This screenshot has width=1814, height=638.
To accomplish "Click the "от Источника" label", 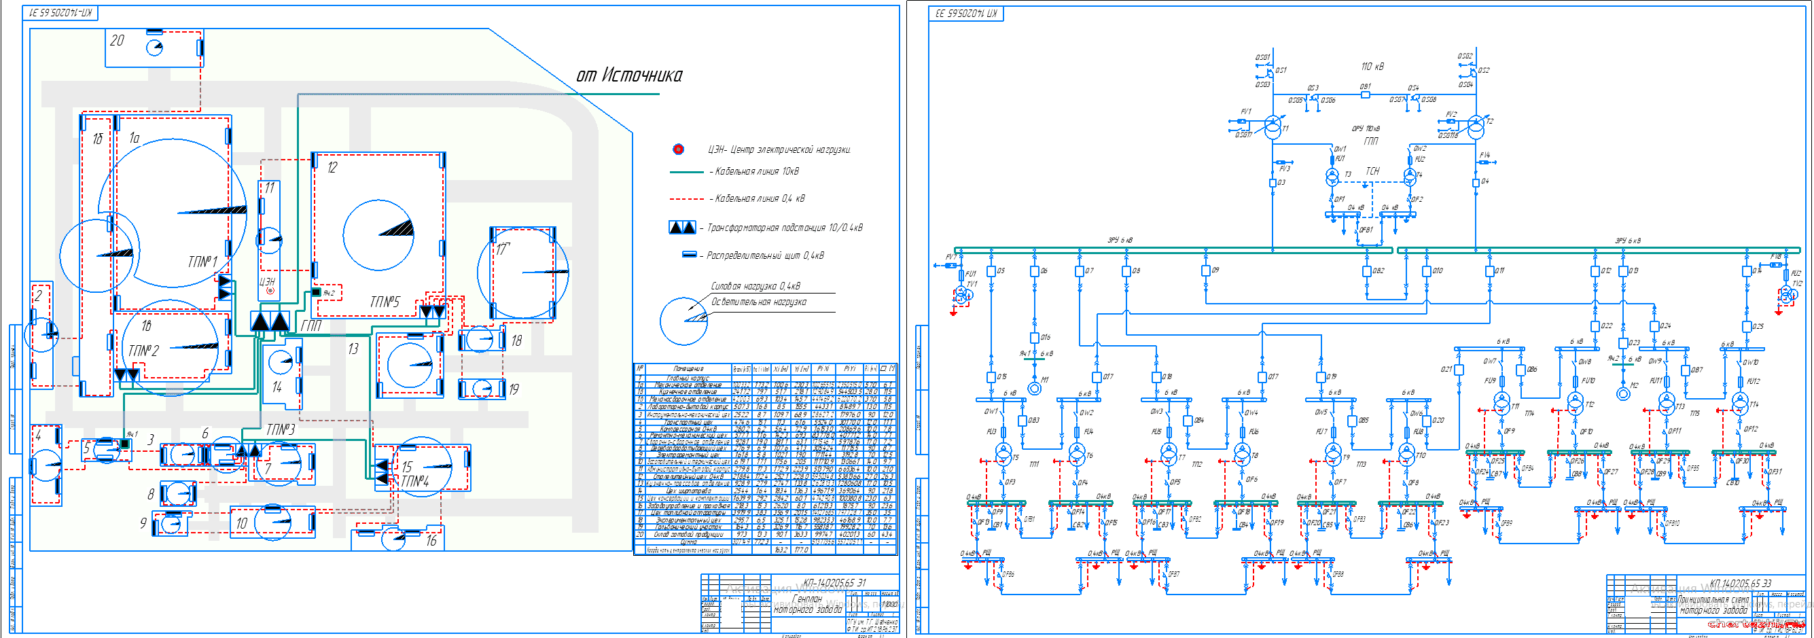I will pyautogui.click(x=629, y=75).
